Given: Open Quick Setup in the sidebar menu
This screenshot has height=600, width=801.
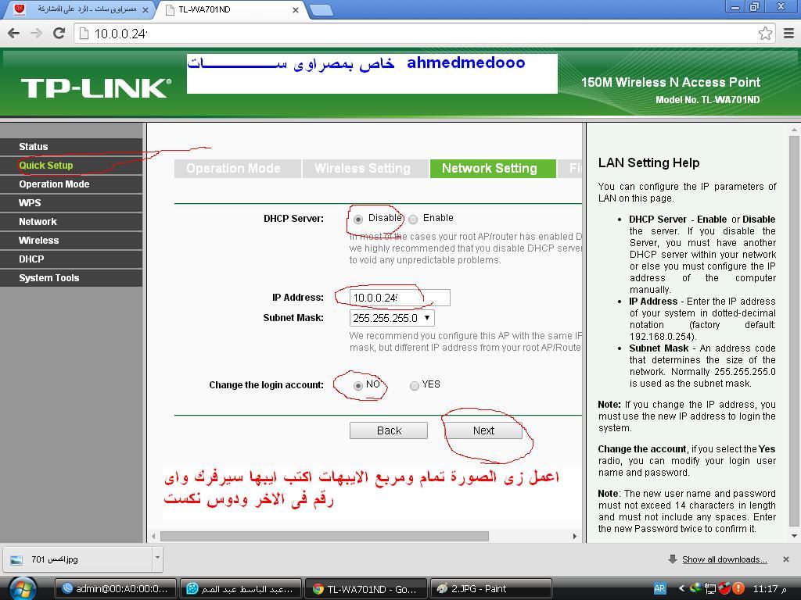Looking at the screenshot, I should 71,166.
